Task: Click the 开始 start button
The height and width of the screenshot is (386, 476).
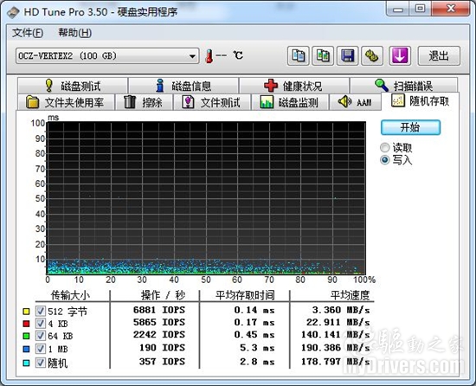Action: (410, 127)
